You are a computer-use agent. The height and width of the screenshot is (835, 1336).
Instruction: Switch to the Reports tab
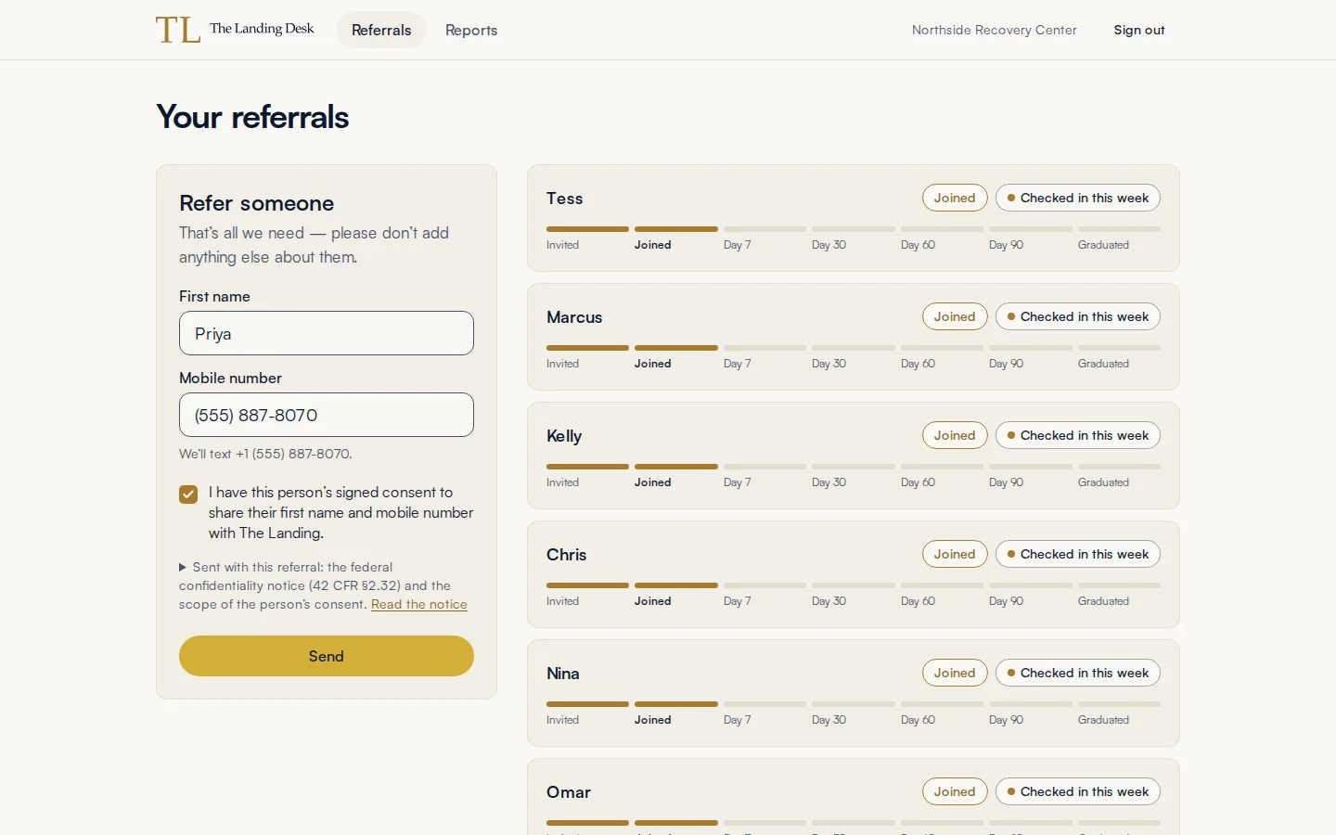click(471, 30)
